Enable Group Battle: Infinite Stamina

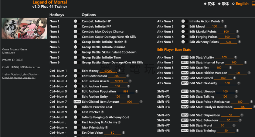coord(77,47)
